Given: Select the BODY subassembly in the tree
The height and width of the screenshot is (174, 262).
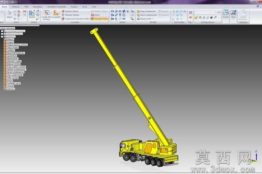Looking at the screenshot, I should [x=10, y=81].
